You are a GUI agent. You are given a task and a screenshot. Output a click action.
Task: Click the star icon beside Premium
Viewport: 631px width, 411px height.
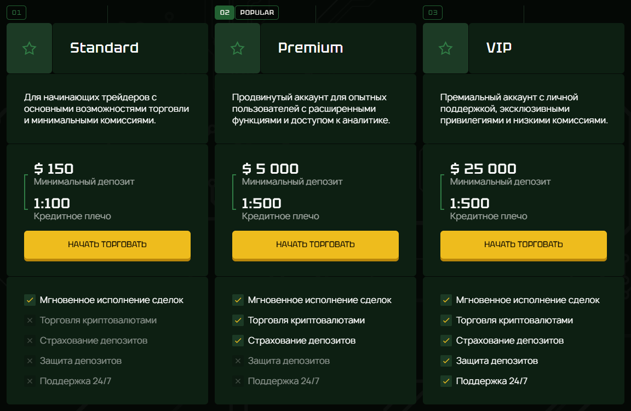coord(237,48)
